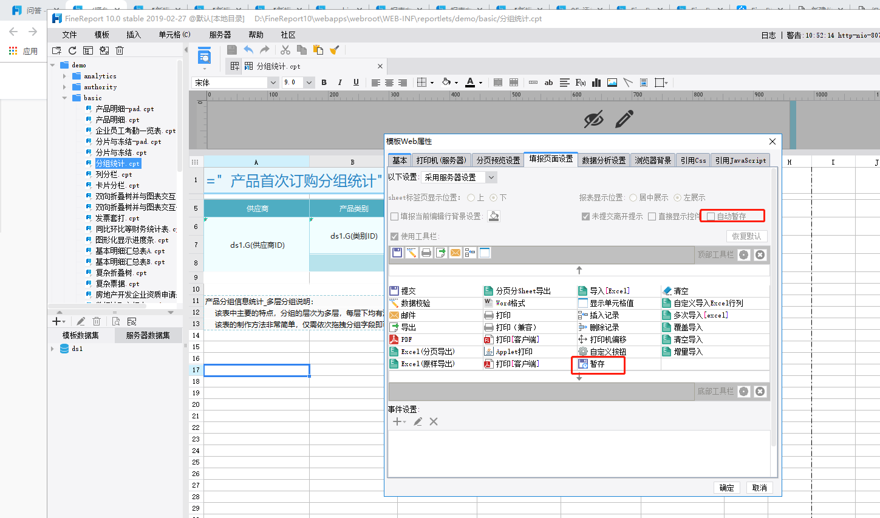Collapse the basic folder in tree
The width and height of the screenshot is (880, 518).
[64, 98]
